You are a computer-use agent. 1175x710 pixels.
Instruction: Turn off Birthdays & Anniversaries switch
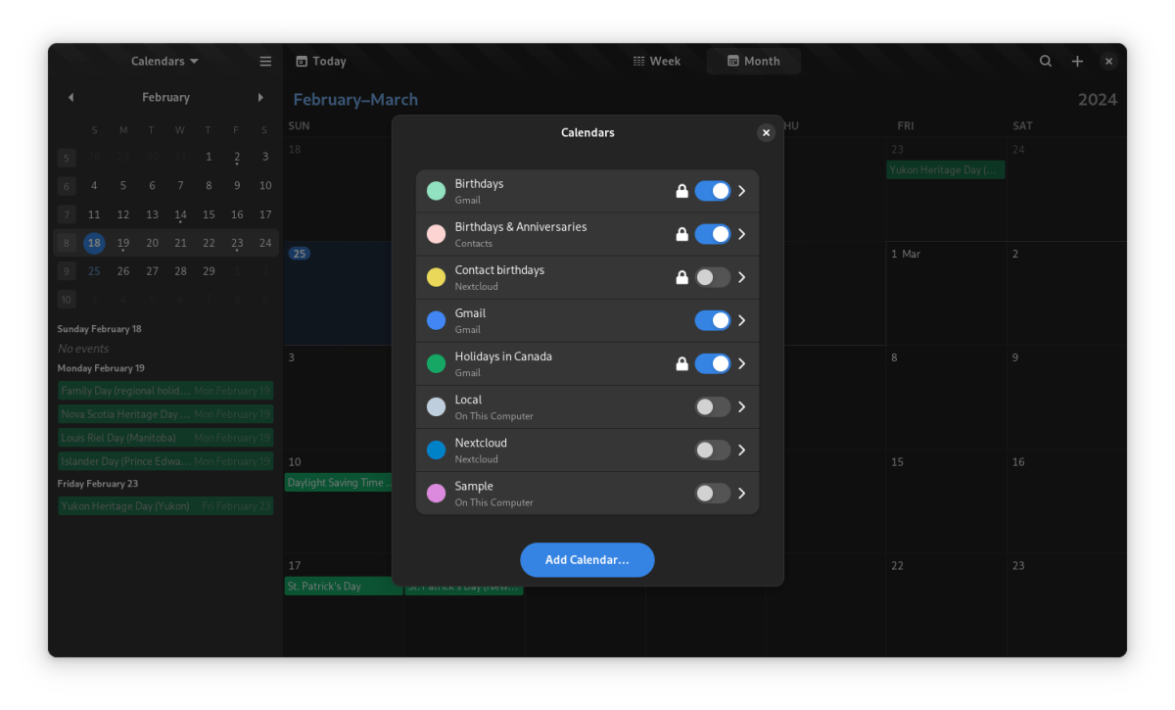tap(713, 234)
